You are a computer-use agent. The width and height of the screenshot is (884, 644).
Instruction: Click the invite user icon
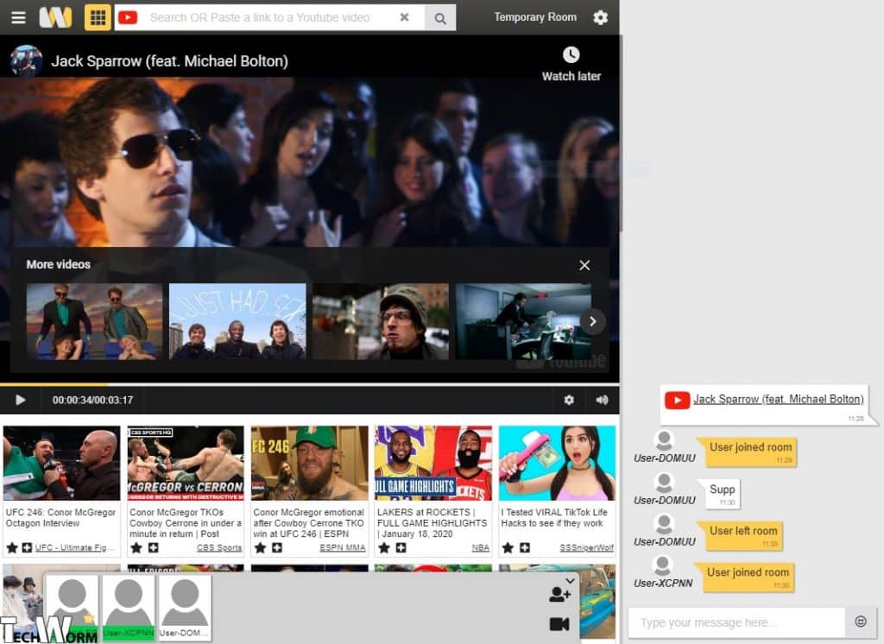[x=559, y=595]
